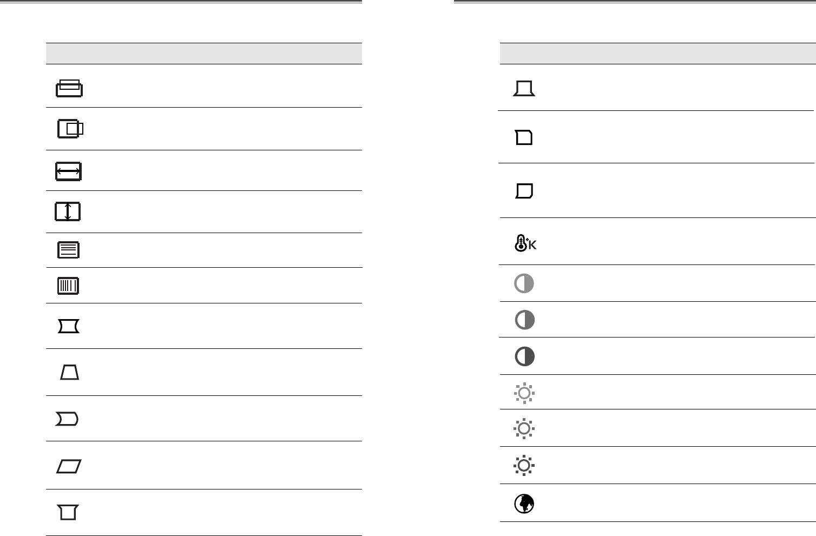Open the globe language icon
This screenshot has height=536, width=816.
[x=524, y=504]
